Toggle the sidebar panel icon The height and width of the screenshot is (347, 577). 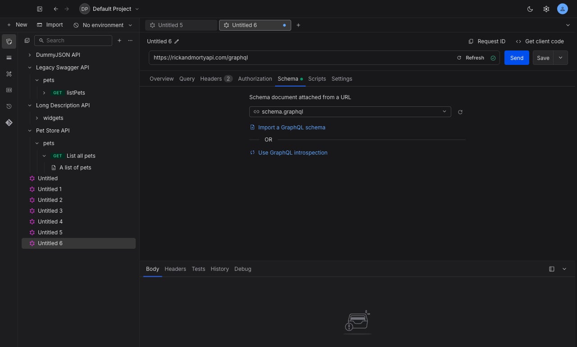click(x=40, y=9)
